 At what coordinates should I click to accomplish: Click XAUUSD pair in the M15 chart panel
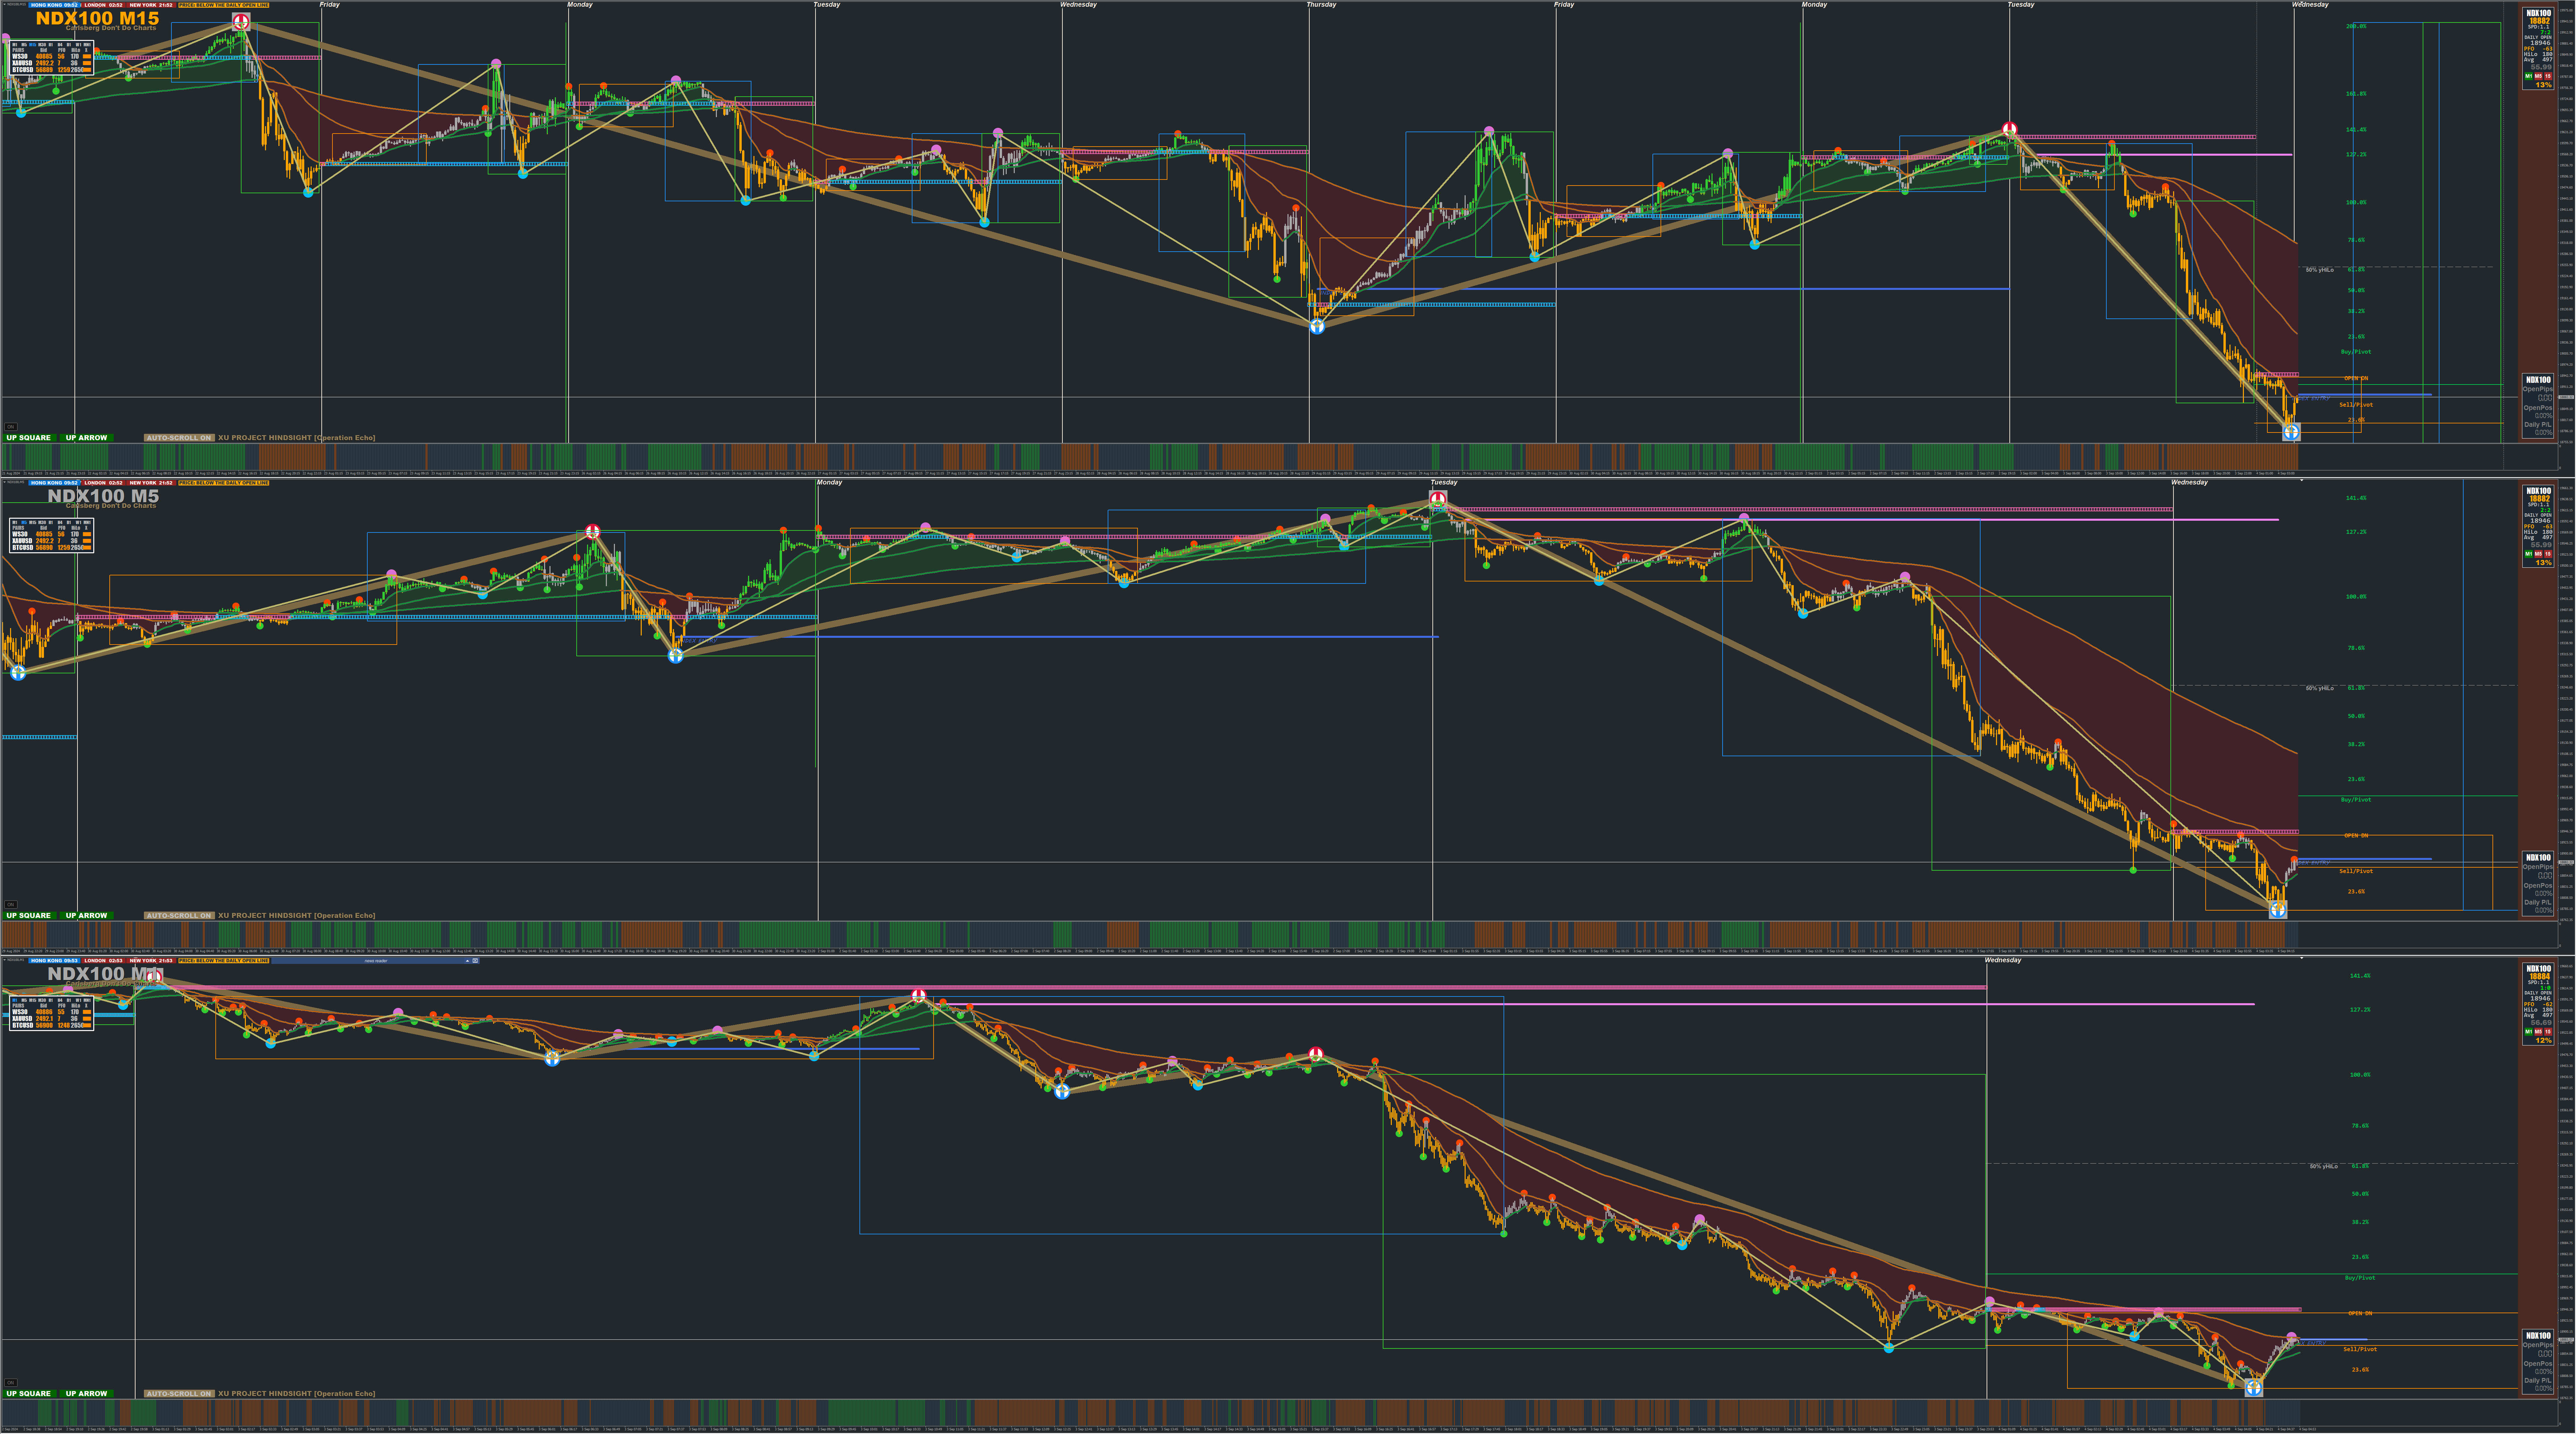(x=22, y=63)
